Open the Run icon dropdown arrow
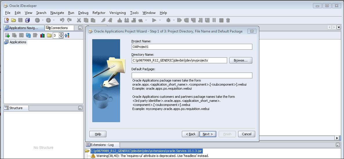This screenshot has width=344, height=159. tap(160, 20)
